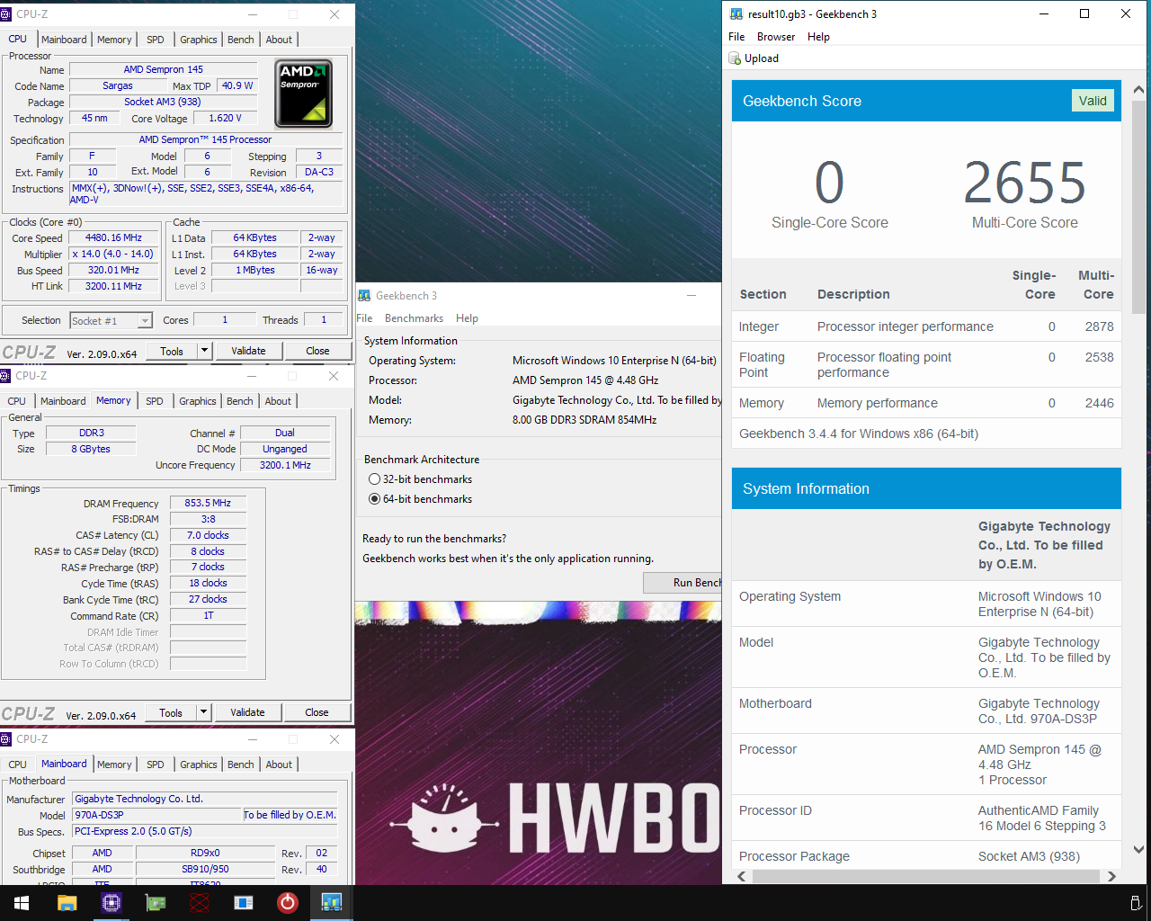This screenshot has height=921, width=1151.
Task: Click Tools button in CPU-Z Memory window
Action: [x=171, y=712]
